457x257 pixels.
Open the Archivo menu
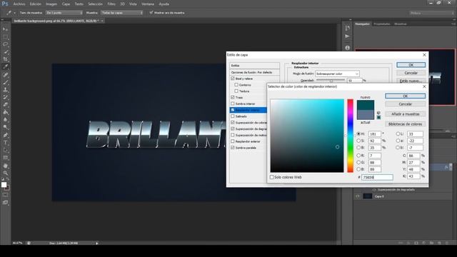(19, 4)
